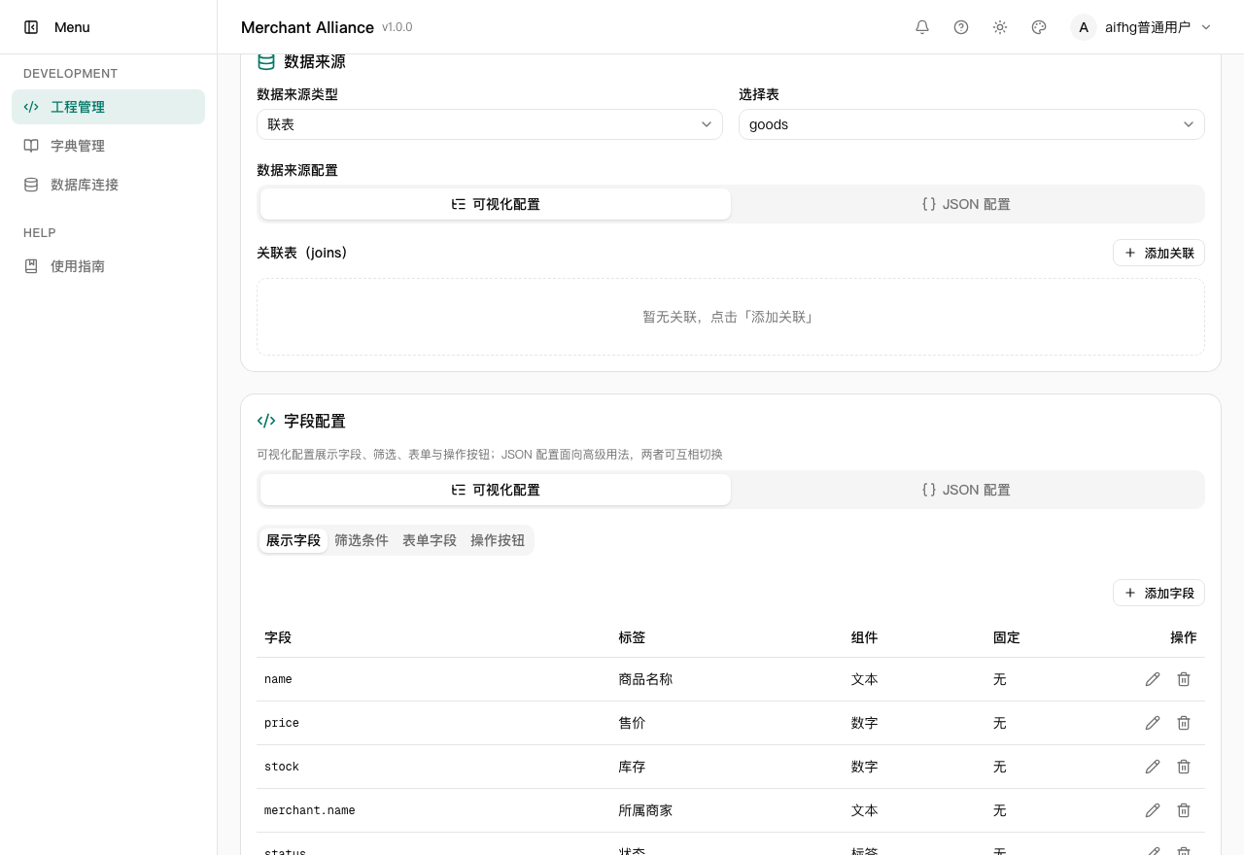Screen dimensions: 1244x855
Task: Delete the stock field row
Action: pyautogui.click(x=1184, y=767)
